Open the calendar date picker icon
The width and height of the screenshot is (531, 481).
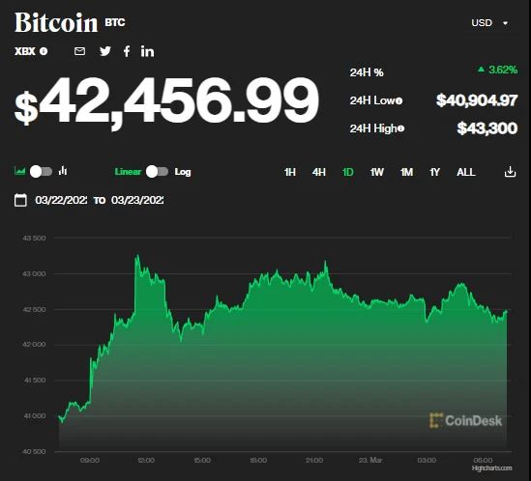click(20, 200)
